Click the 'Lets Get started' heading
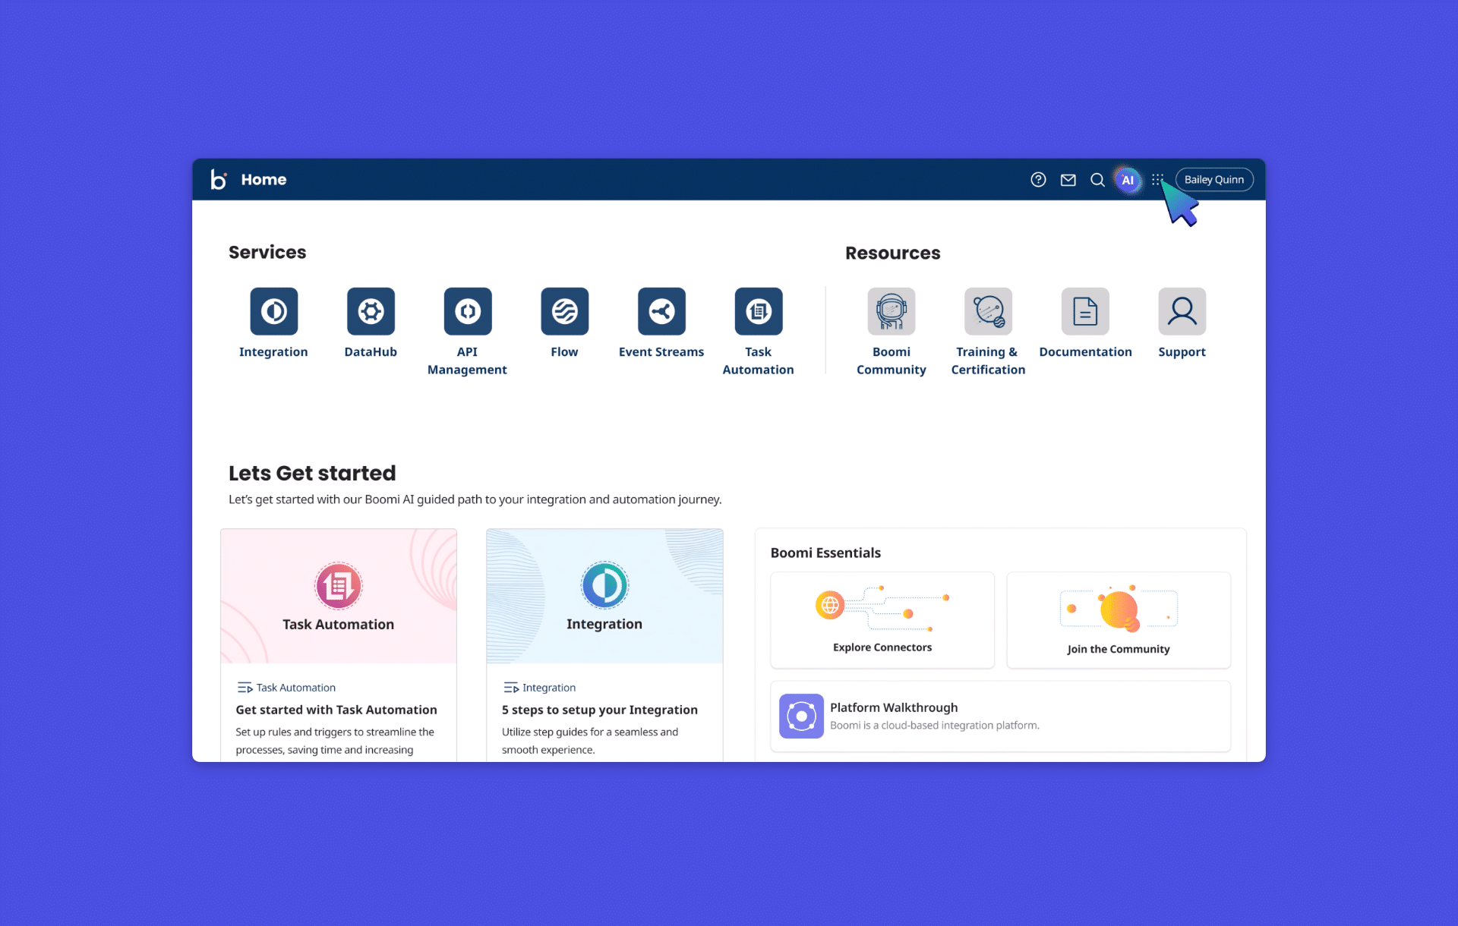Image resolution: width=1458 pixels, height=926 pixels. coord(312,473)
